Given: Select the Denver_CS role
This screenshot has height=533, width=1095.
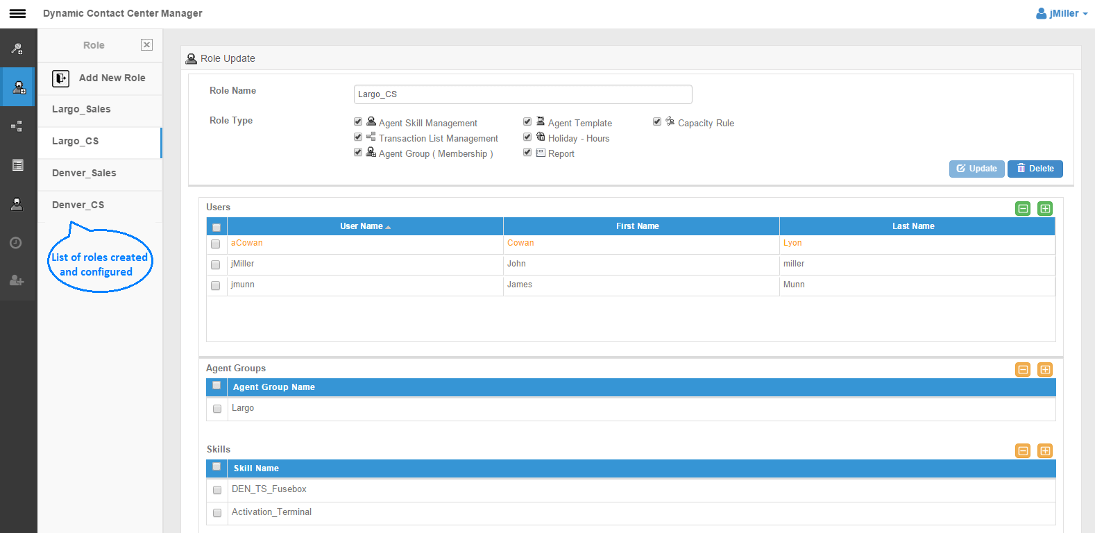Looking at the screenshot, I should pos(100,205).
